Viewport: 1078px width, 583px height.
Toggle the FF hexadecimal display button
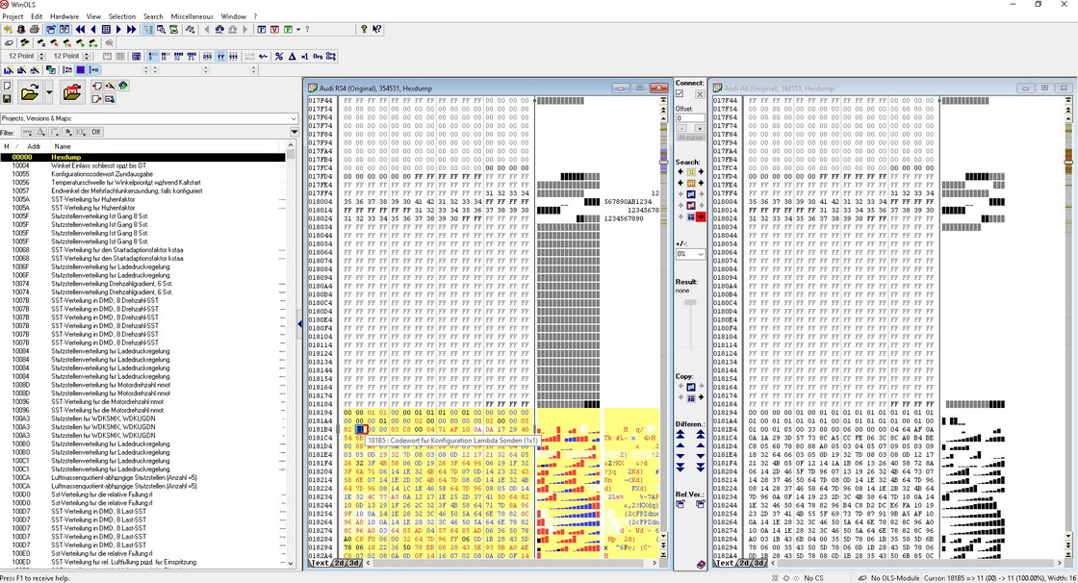(221, 57)
